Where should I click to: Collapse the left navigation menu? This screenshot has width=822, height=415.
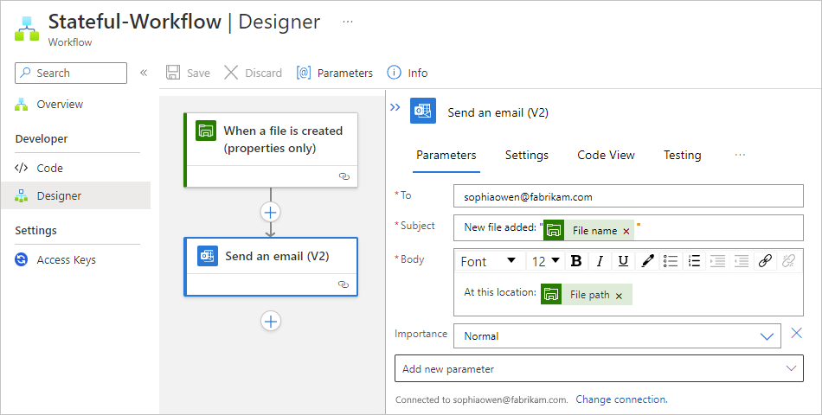pyautogui.click(x=144, y=73)
